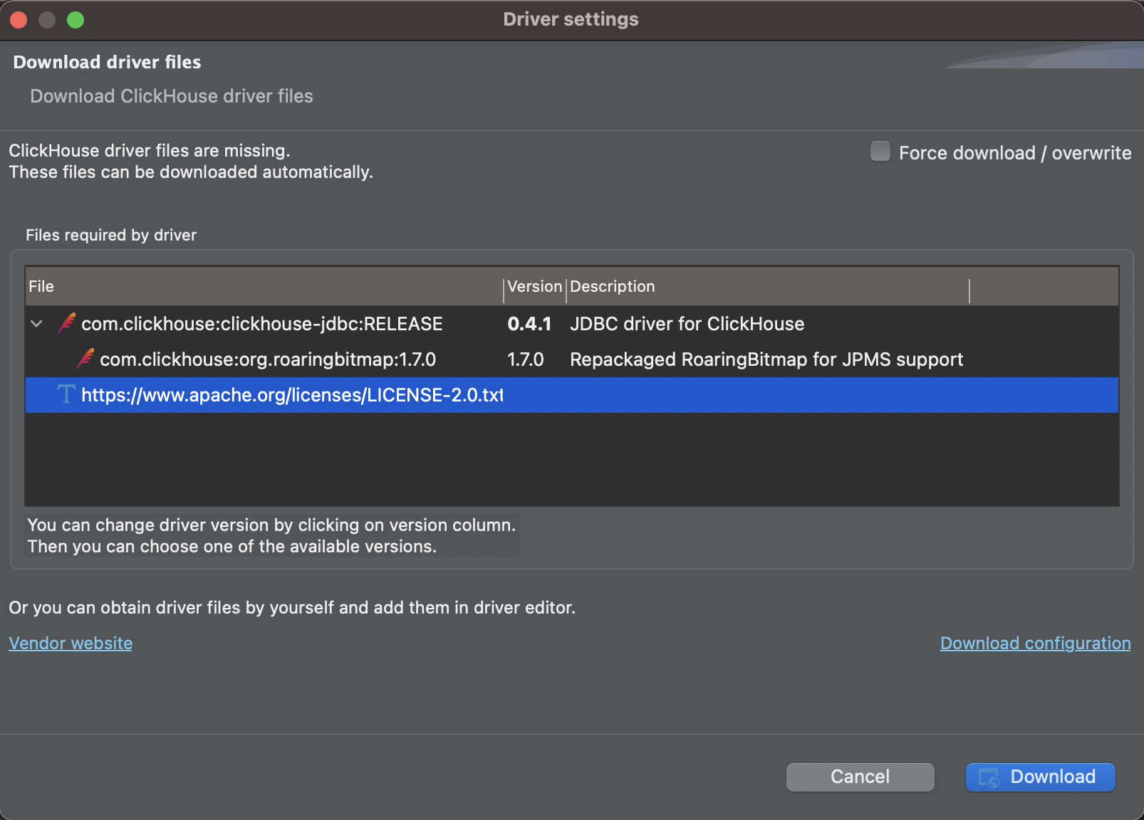1144x820 pixels.
Task: Click the text-file icon next to the LICENSE URL
Action: tap(65, 395)
